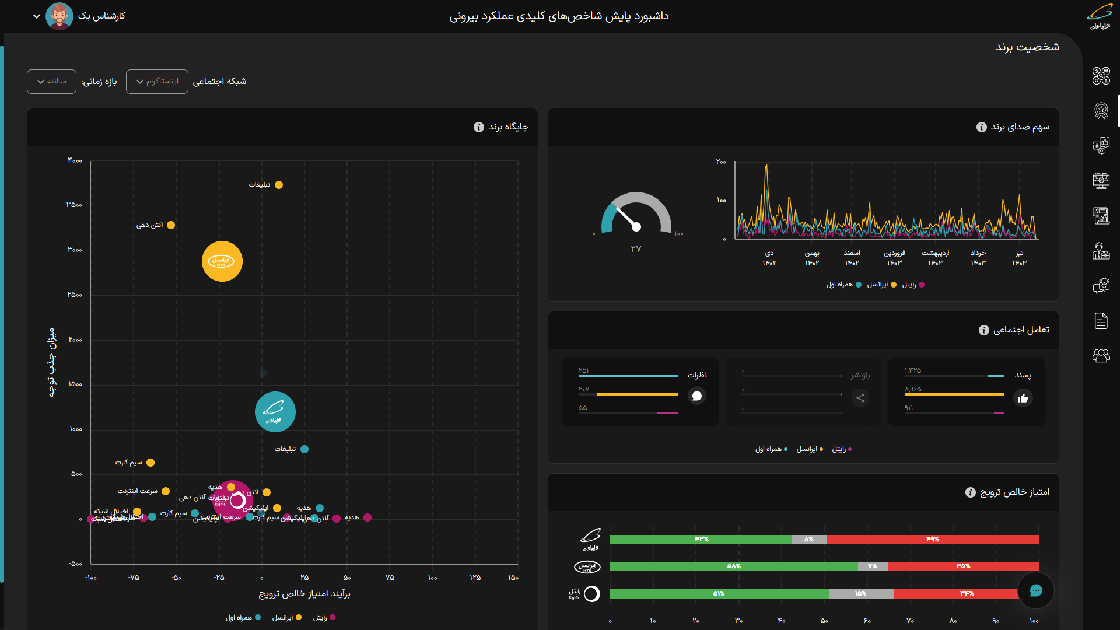This screenshot has height=630, width=1120.
Task: Click the teal Hamrahe Aval bubble in scatter chart
Action: point(275,412)
